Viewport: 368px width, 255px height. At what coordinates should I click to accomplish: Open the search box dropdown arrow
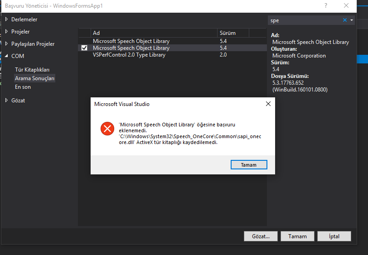point(352,20)
